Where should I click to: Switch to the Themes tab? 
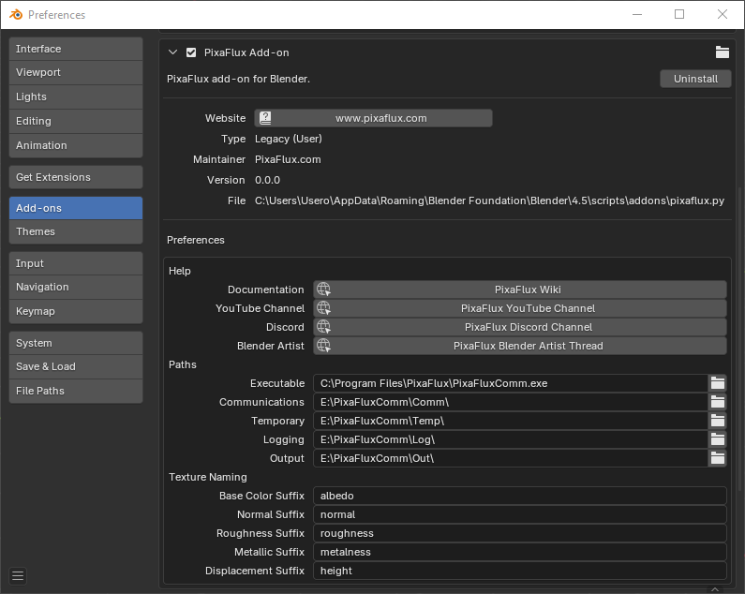76,231
